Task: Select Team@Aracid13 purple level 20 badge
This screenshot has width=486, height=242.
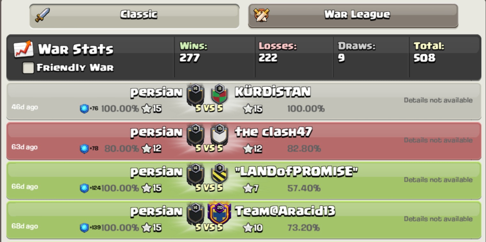Action: tap(219, 213)
